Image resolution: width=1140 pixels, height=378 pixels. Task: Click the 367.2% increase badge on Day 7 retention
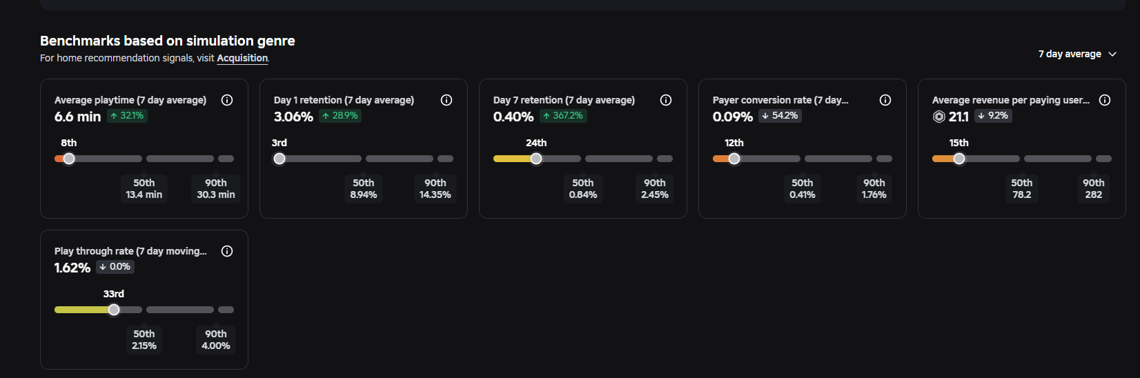point(563,116)
